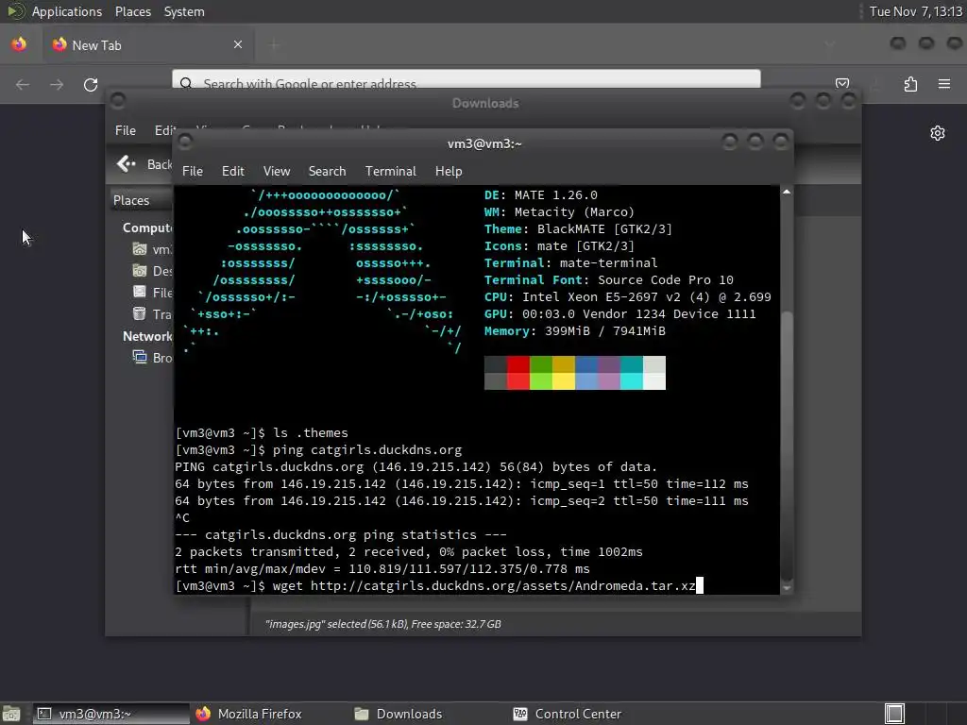Click the MATE logo icon in top panel
This screenshot has width=967, height=725.
point(15,11)
